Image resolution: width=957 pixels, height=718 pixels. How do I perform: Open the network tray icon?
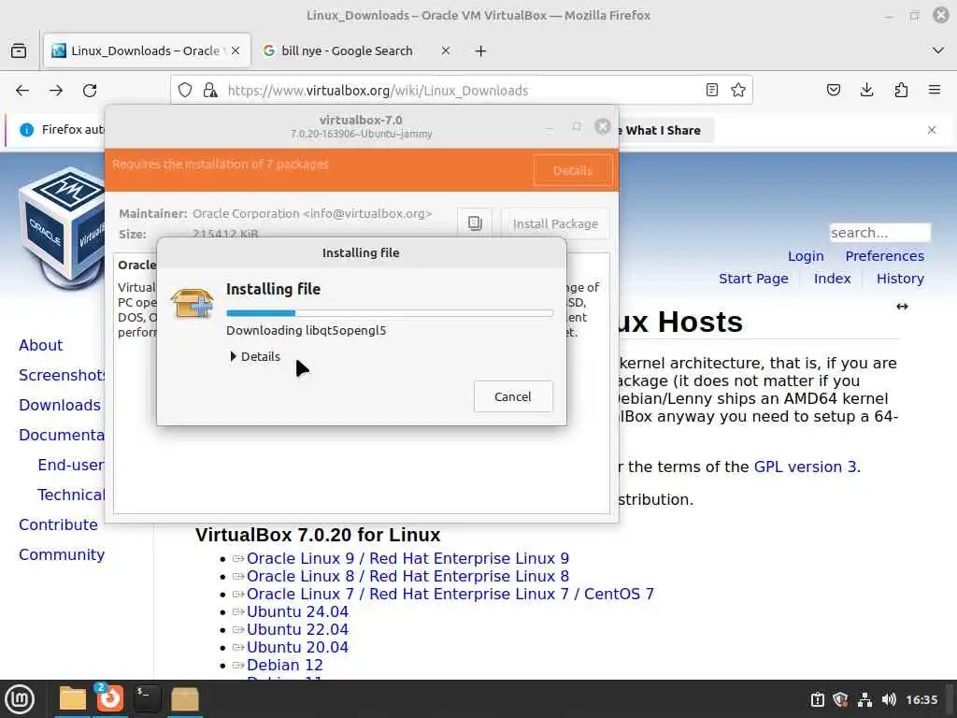pos(864,699)
